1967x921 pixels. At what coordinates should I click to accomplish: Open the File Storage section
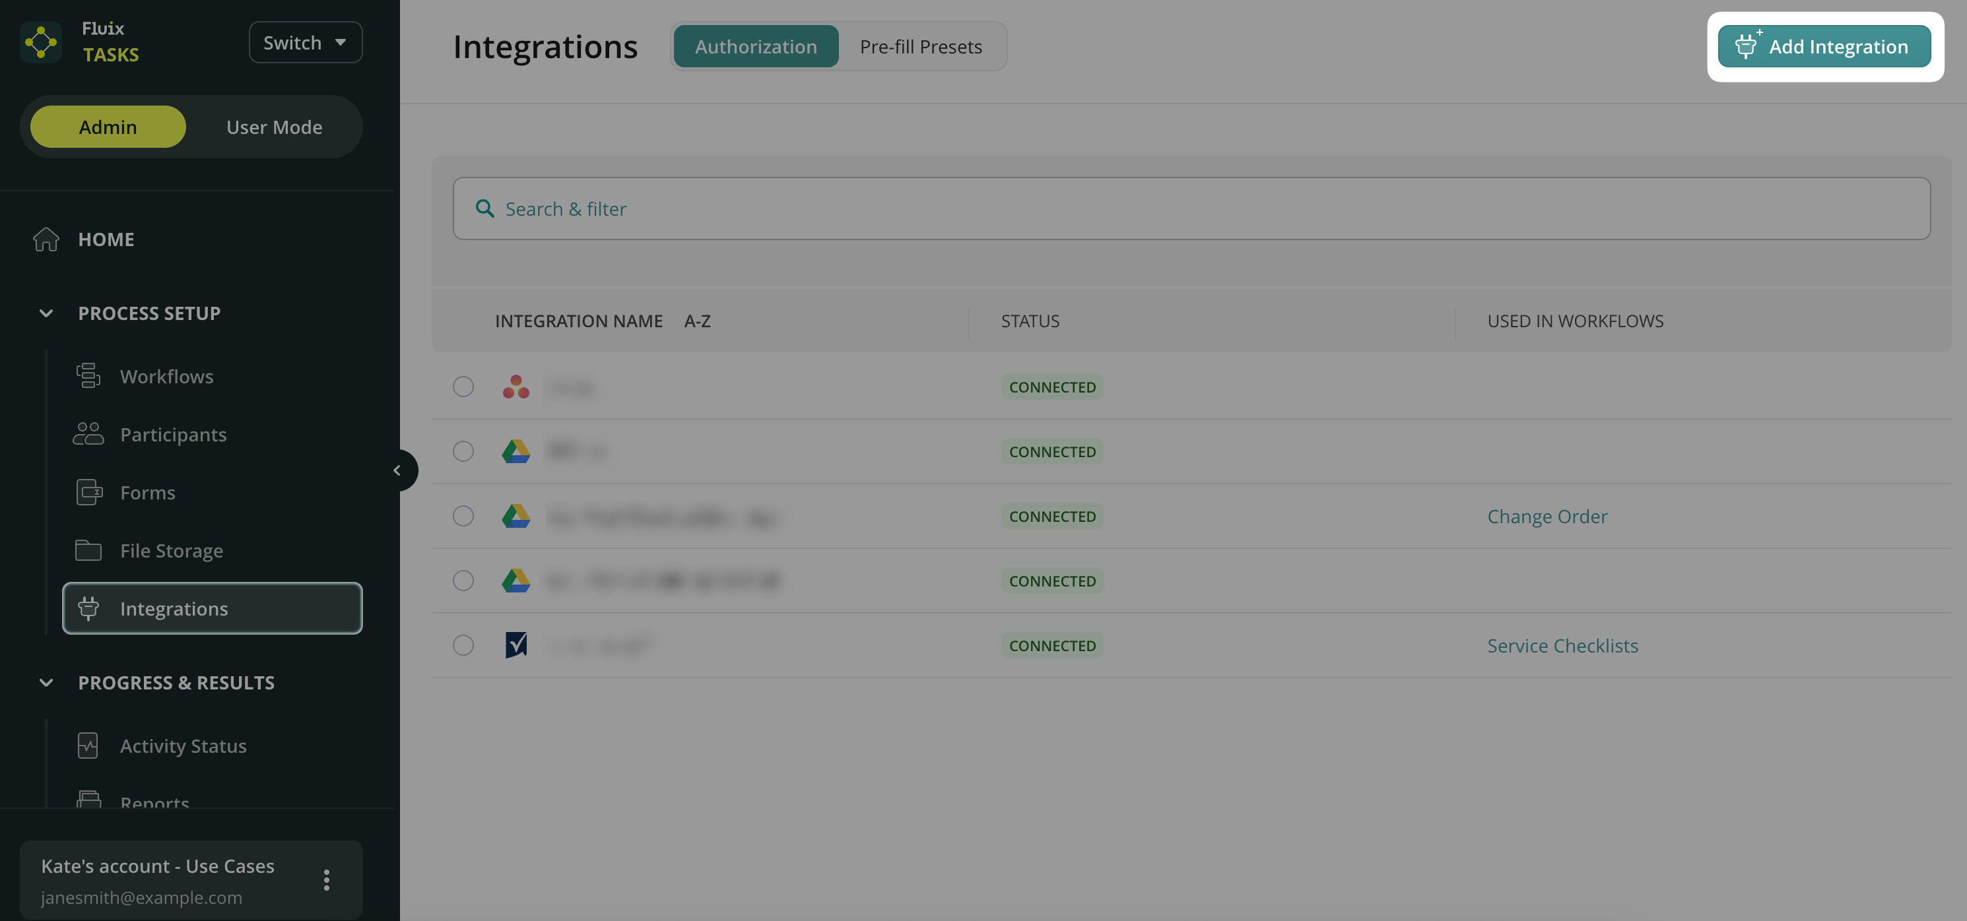coord(171,550)
